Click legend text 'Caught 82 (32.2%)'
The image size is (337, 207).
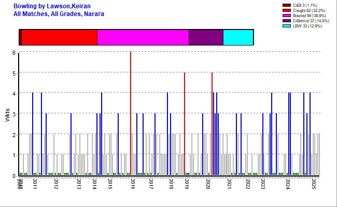[309, 10]
